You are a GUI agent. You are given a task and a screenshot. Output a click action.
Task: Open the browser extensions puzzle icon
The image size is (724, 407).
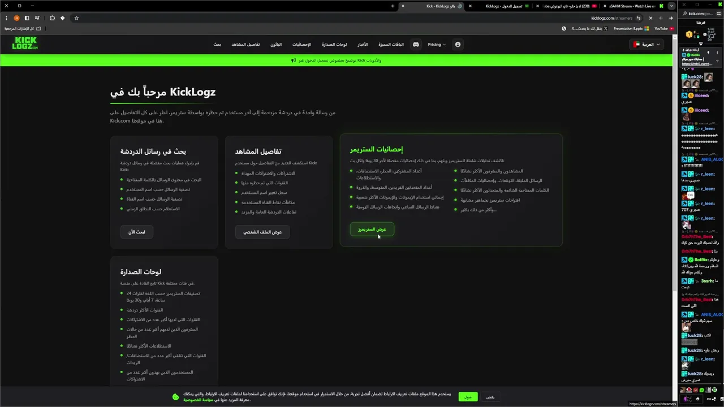pyautogui.click(x=53, y=18)
